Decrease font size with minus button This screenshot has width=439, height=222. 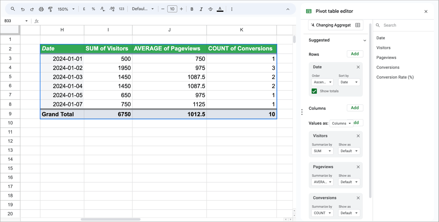pos(163,9)
